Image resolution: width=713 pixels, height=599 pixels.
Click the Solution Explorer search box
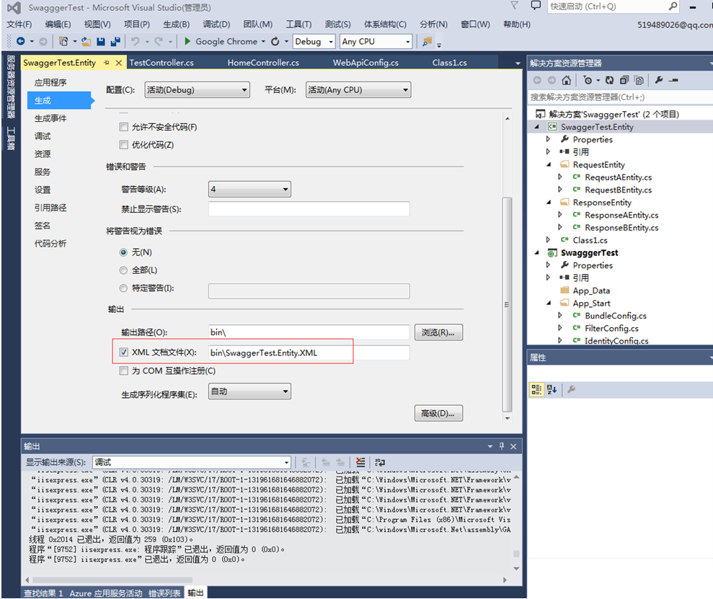tap(621, 97)
